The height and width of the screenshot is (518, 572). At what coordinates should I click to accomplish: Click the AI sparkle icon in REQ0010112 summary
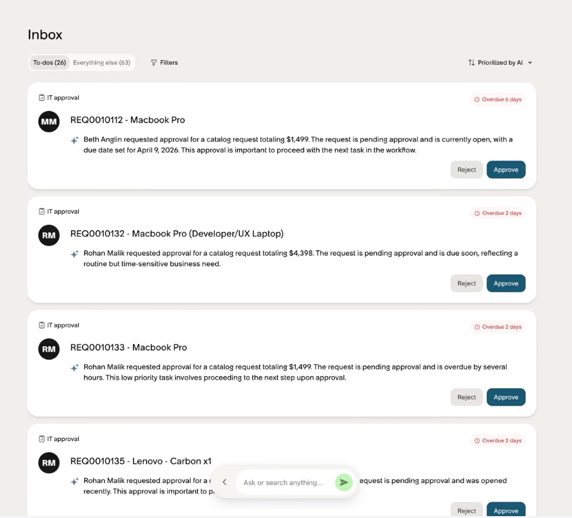(x=75, y=140)
